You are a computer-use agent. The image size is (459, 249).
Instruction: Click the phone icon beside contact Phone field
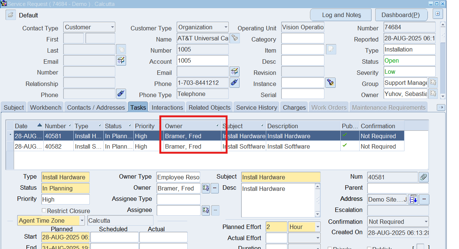[121, 94]
